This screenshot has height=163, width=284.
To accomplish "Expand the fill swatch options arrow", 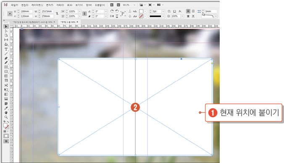I will tap(145, 11).
